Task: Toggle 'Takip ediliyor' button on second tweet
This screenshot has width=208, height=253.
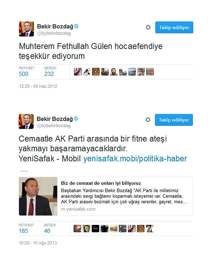Action: (174, 120)
